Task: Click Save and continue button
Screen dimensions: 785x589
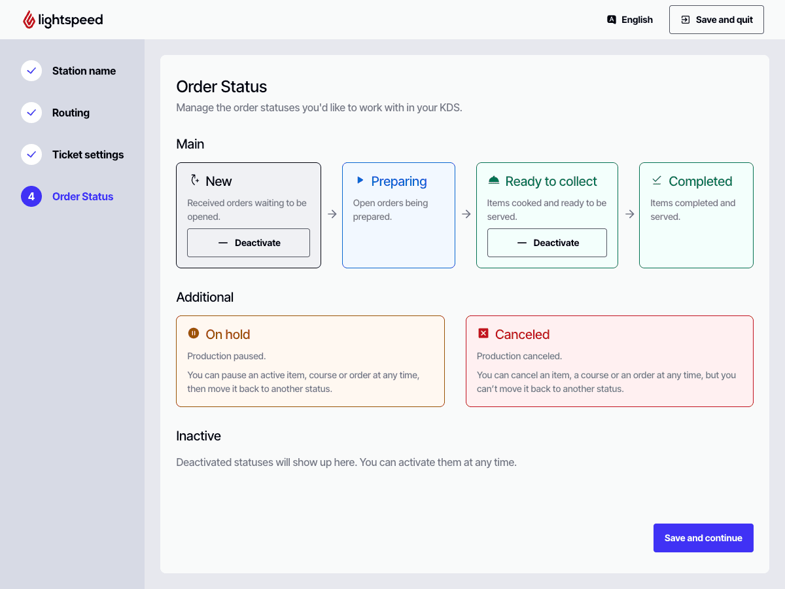Action: [703, 538]
